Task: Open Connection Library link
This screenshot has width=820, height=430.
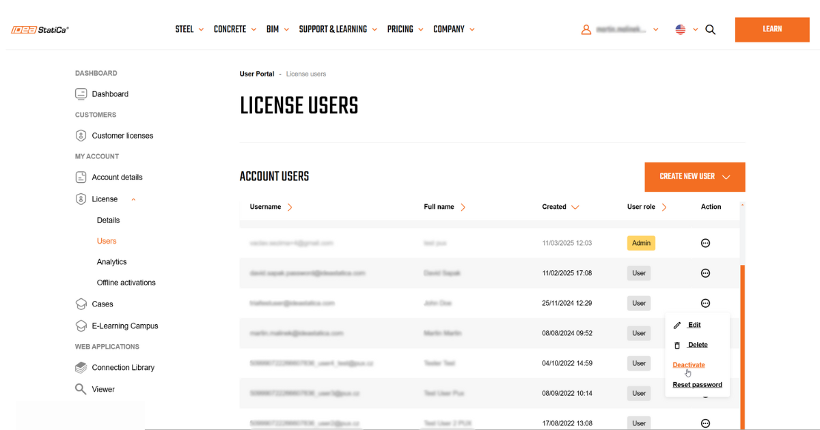Action: pyautogui.click(x=123, y=368)
